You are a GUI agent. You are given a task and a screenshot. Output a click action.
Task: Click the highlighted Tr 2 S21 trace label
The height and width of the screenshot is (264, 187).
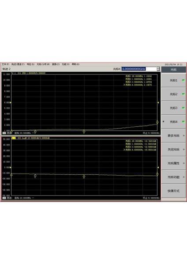[x=30, y=138]
